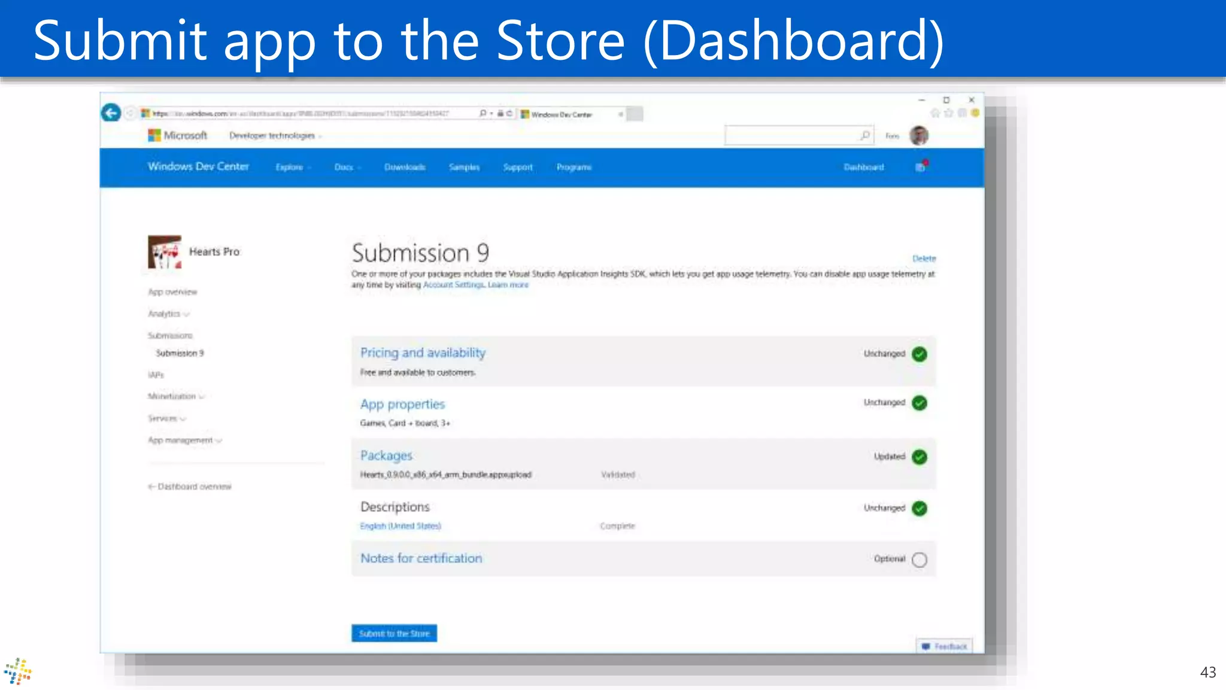Open the Support menu item
This screenshot has height=690, width=1226.
tap(518, 167)
